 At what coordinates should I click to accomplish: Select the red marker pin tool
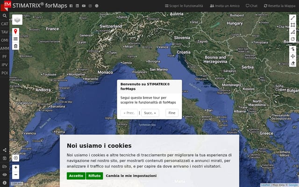point(15,31)
